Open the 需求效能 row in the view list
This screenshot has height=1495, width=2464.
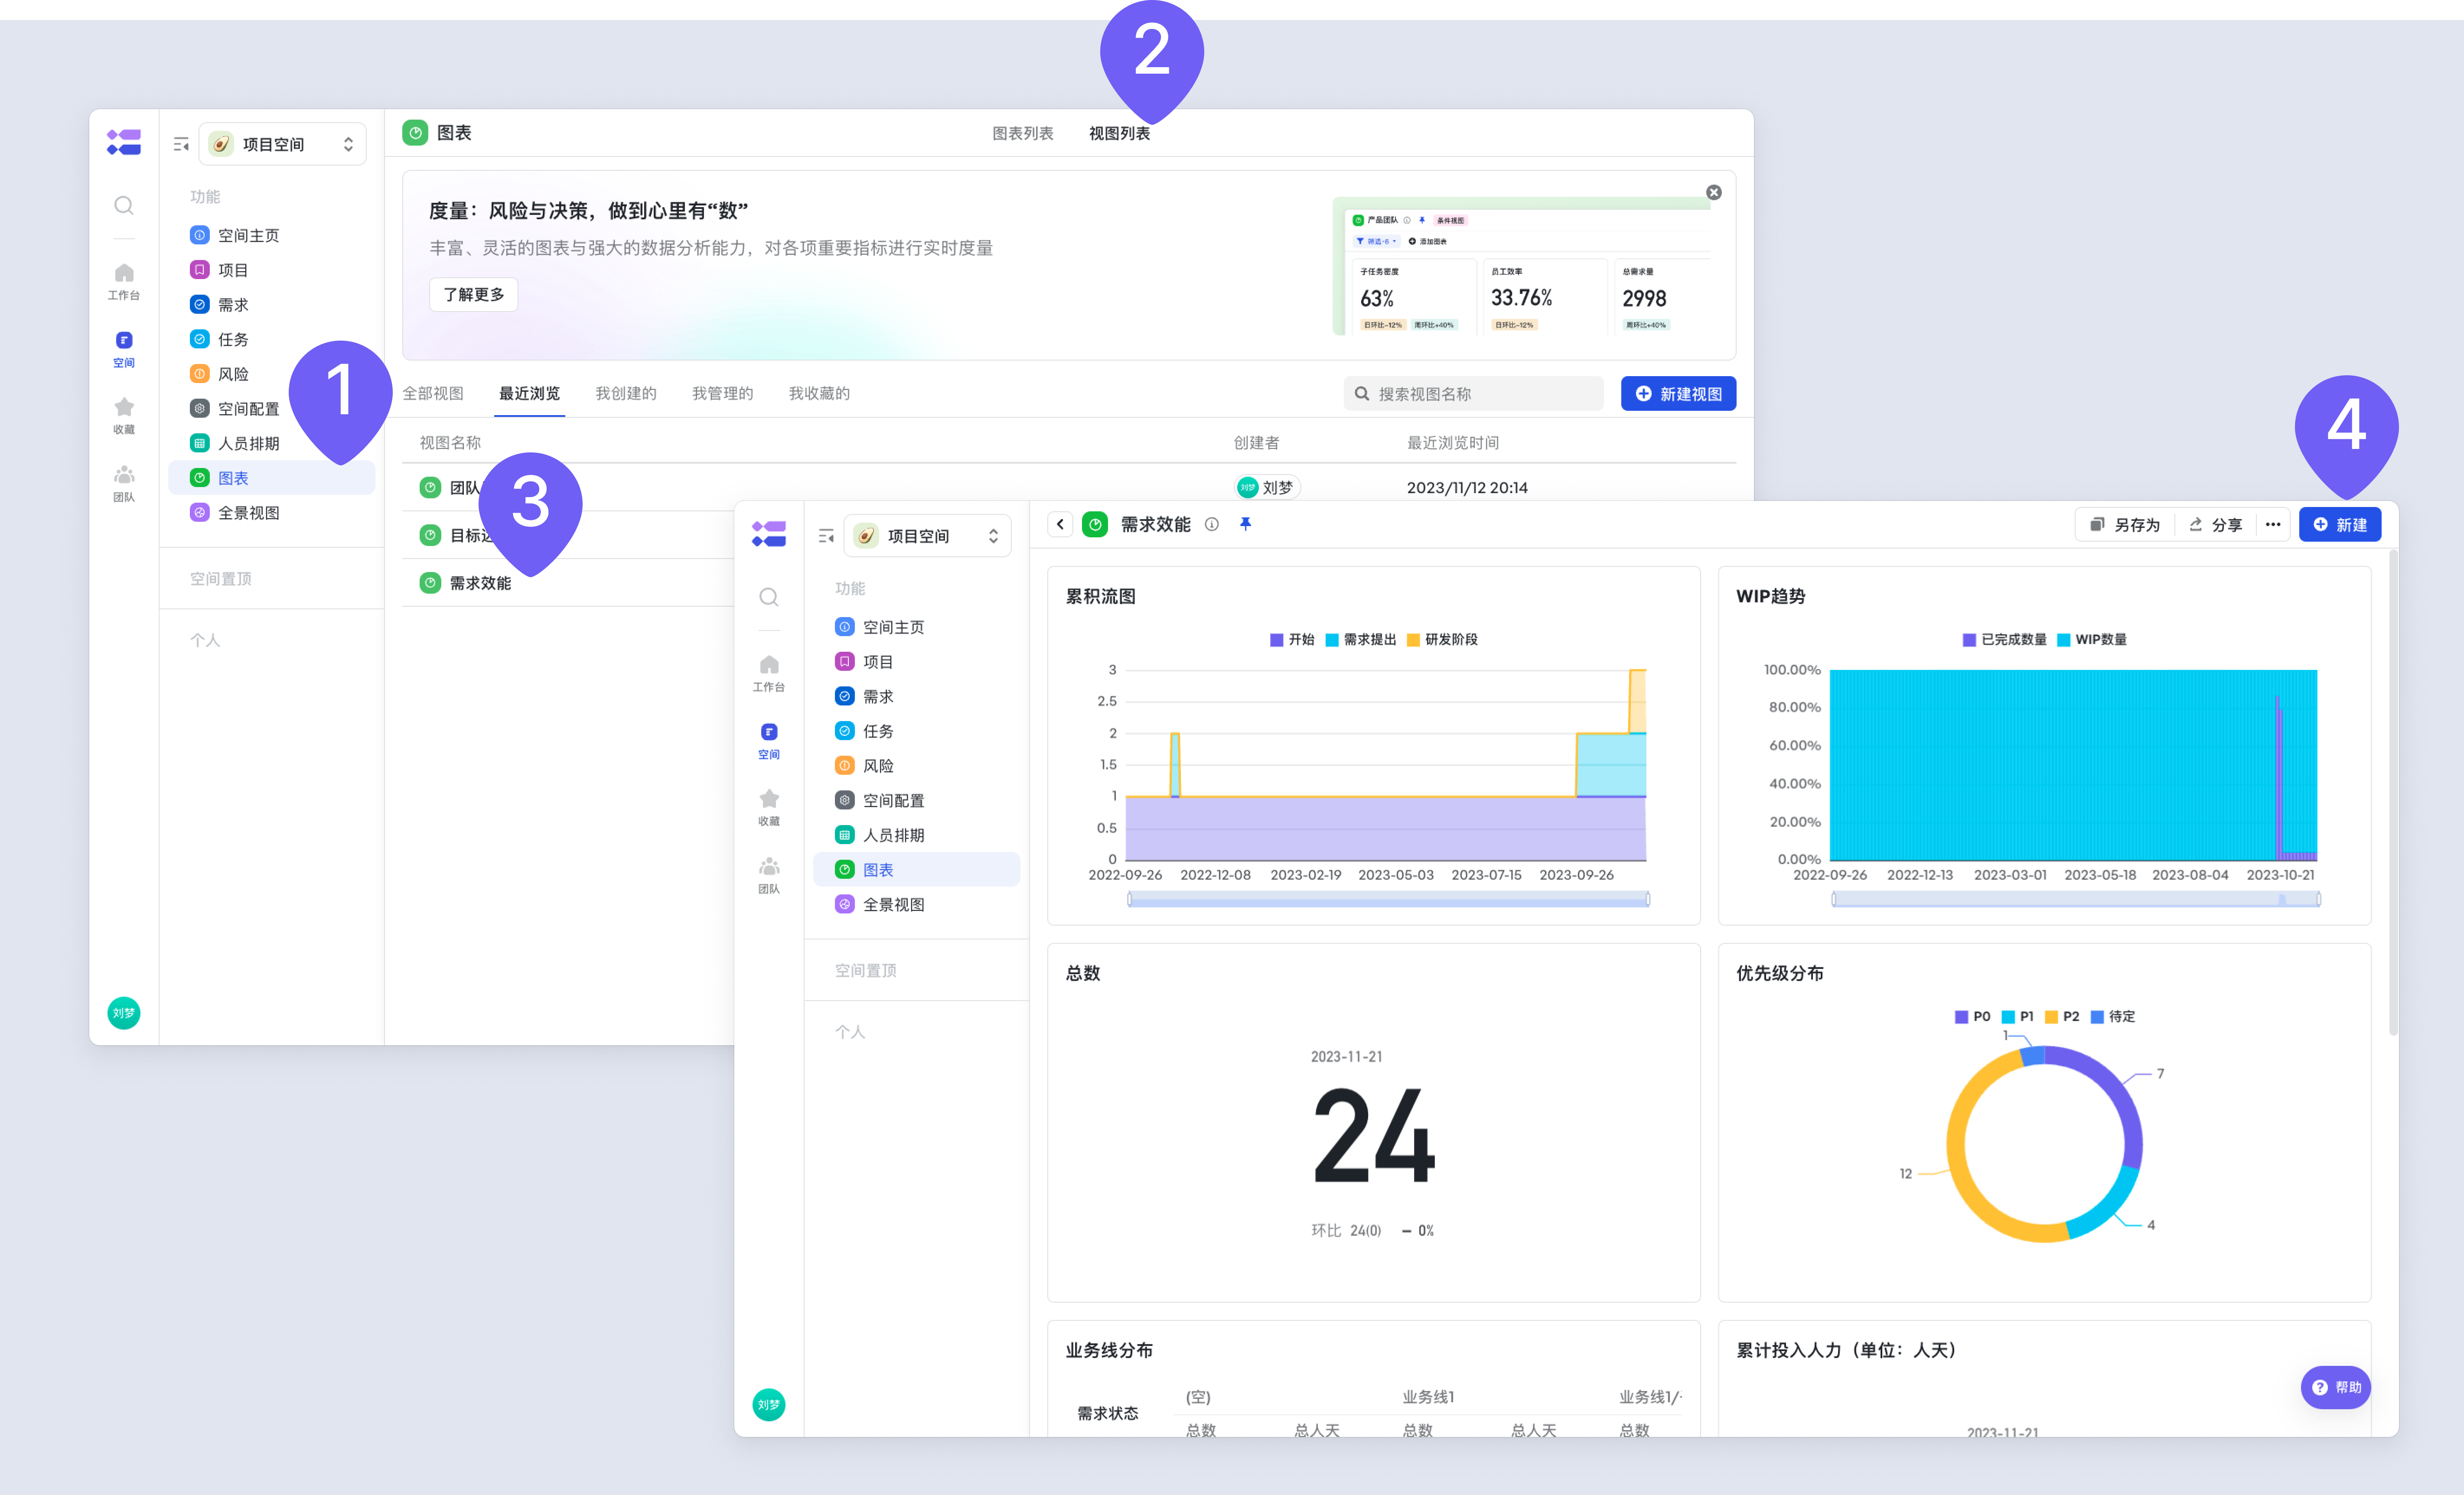(x=568, y=582)
